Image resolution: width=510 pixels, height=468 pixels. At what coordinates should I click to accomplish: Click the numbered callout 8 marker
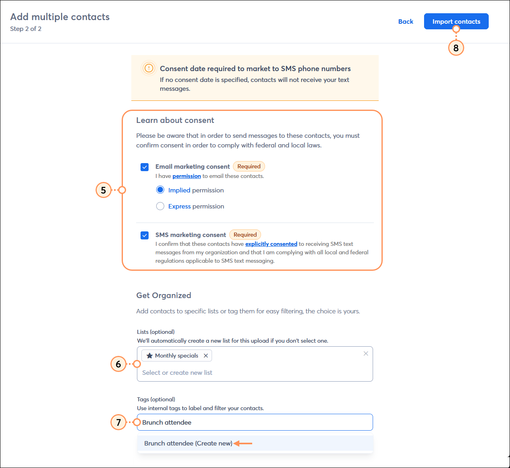pos(456,48)
